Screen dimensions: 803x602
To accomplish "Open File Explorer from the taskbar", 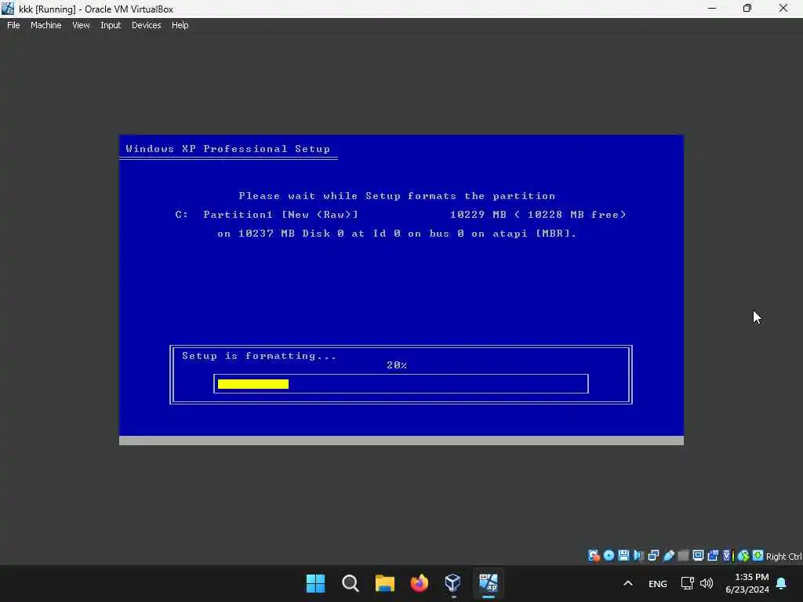I will [x=384, y=583].
